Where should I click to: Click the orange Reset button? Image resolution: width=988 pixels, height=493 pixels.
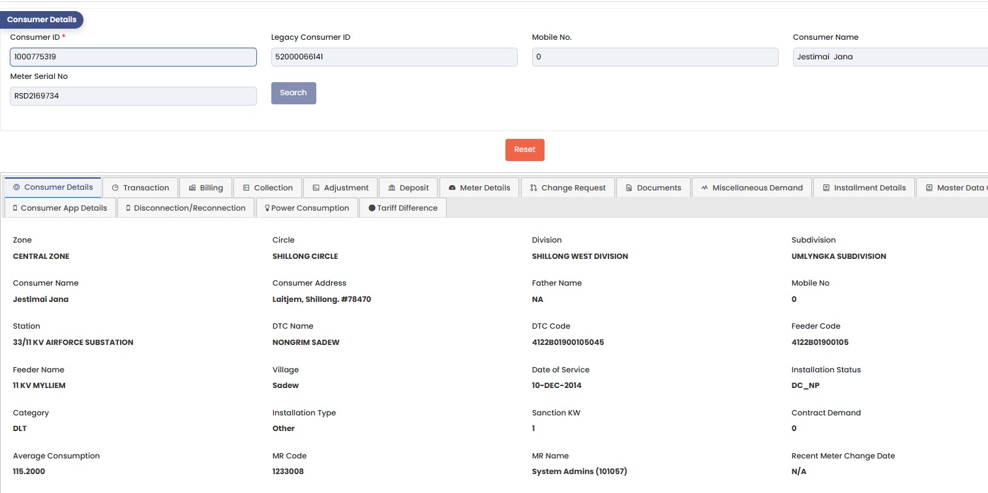[525, 149]
